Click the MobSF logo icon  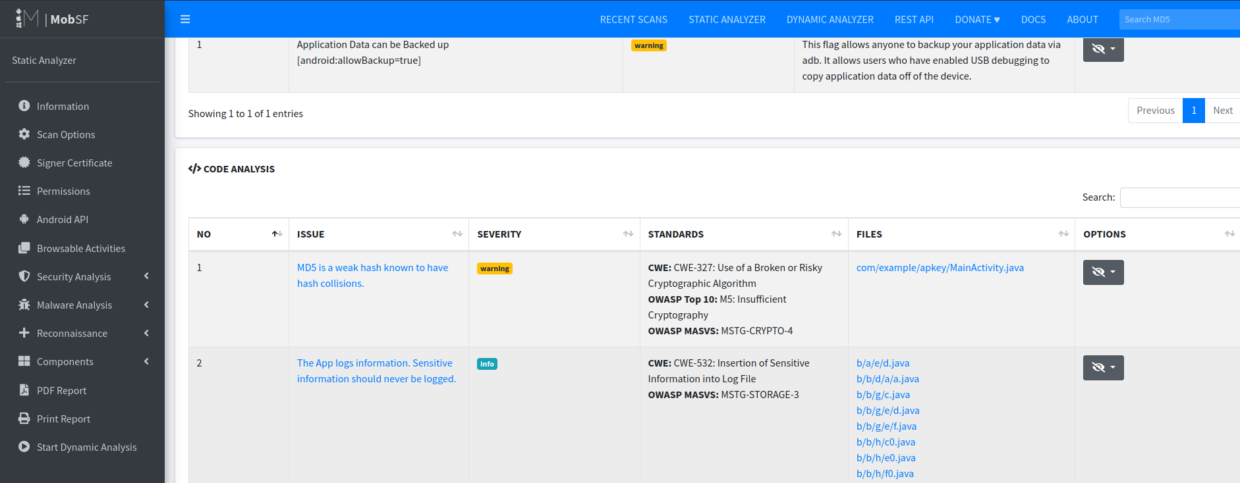coord(28,18)
